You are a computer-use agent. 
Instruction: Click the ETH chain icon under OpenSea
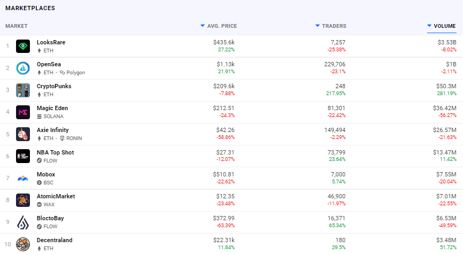(x=39, y=72)
